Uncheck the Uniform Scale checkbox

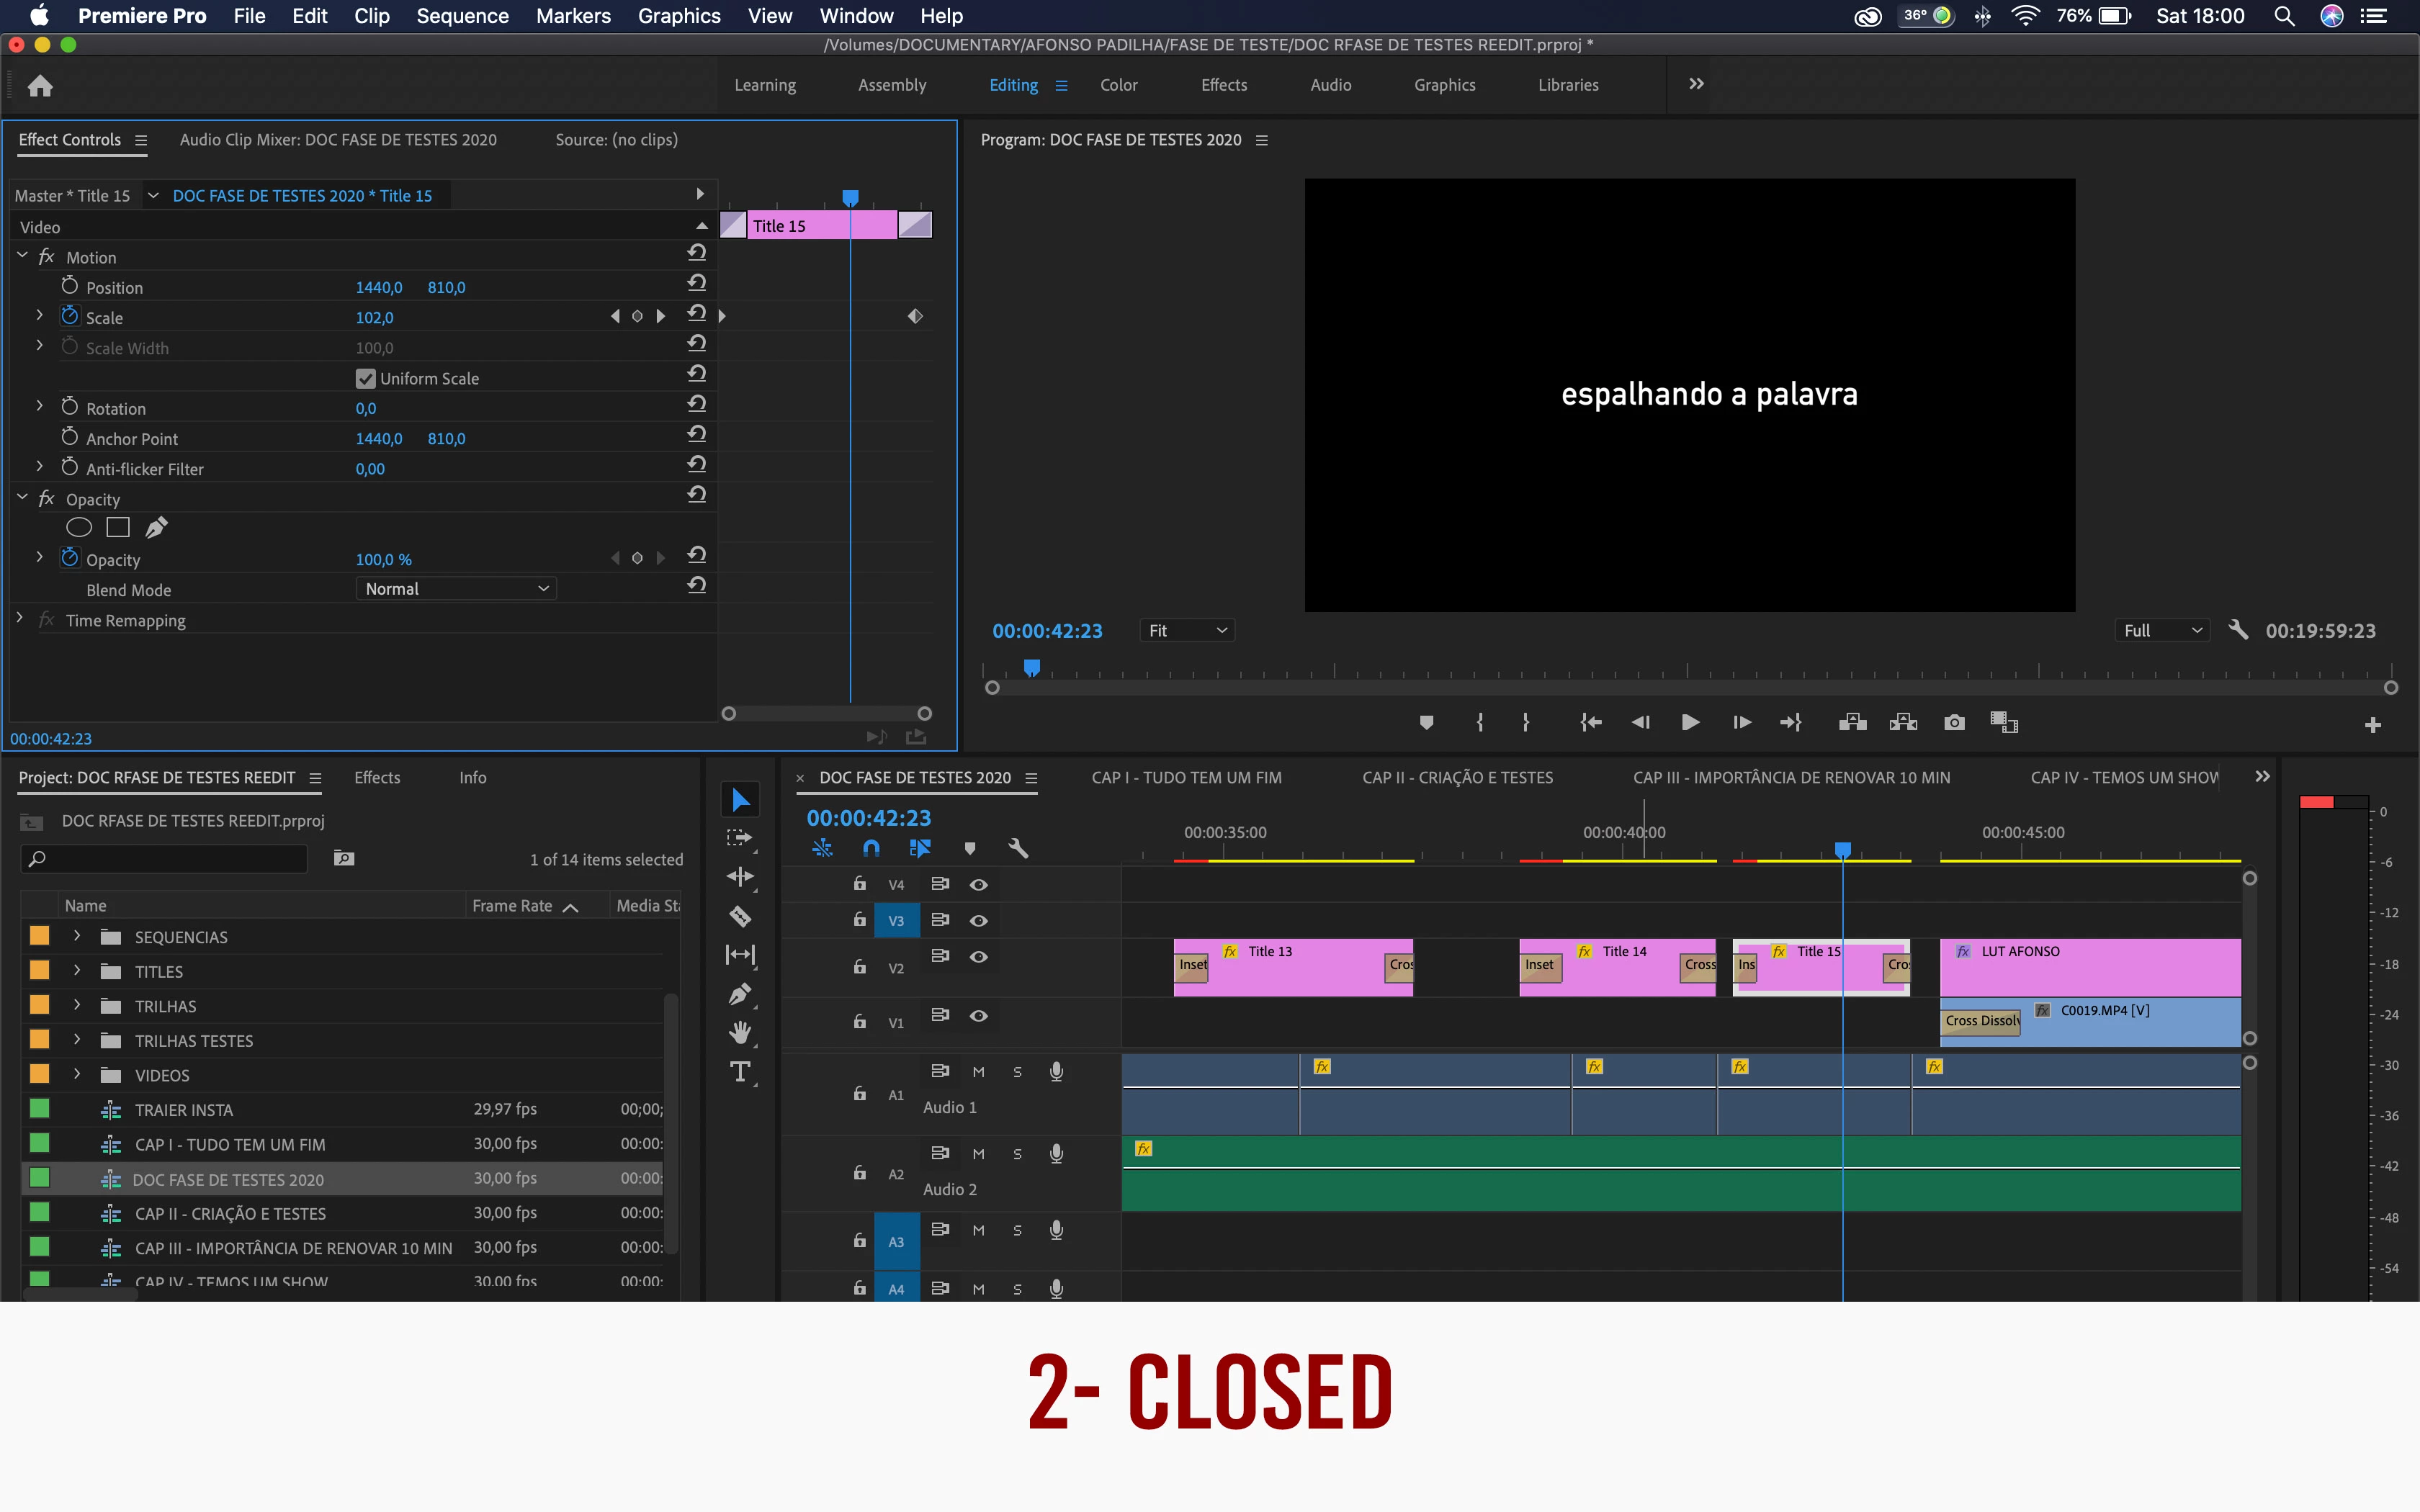point(365,378)
